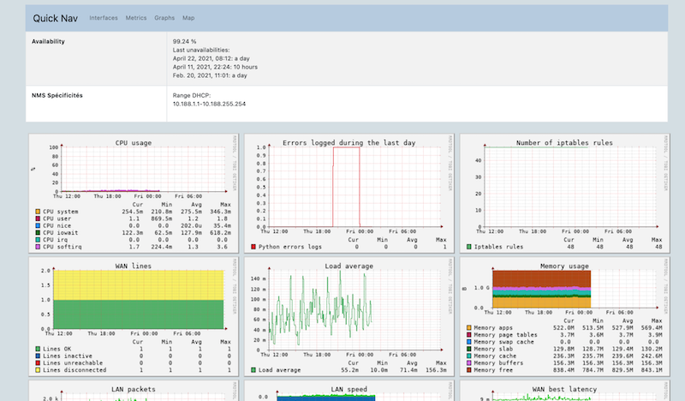Click the orange CPU system legend swatch
685x401 pixels.
pyautogui.click(x=38, y=212)
